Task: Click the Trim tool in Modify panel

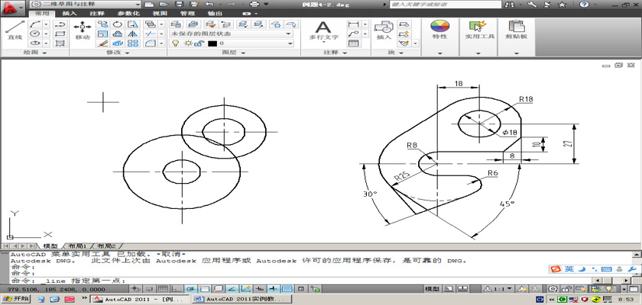Action: click(151, 34)
